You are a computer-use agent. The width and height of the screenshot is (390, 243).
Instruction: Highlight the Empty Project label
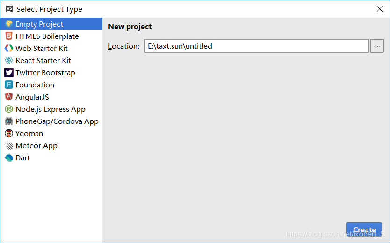tap(39, 24)
